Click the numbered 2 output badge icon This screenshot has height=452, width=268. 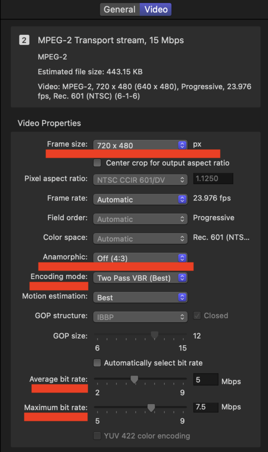click(x=24, y=41)
